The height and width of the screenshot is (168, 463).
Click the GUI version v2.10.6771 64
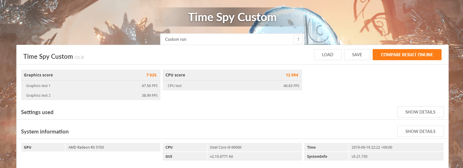coord(221,157)
